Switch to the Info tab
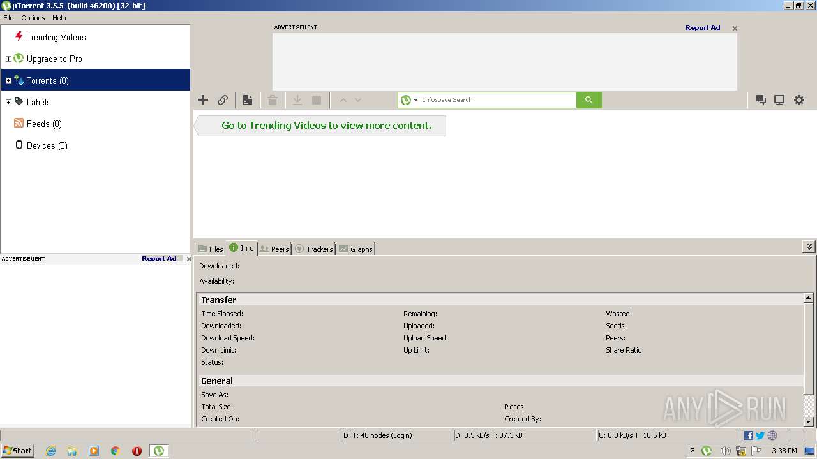The width and height of the screenshot is (817, 459). coord(241,248)
